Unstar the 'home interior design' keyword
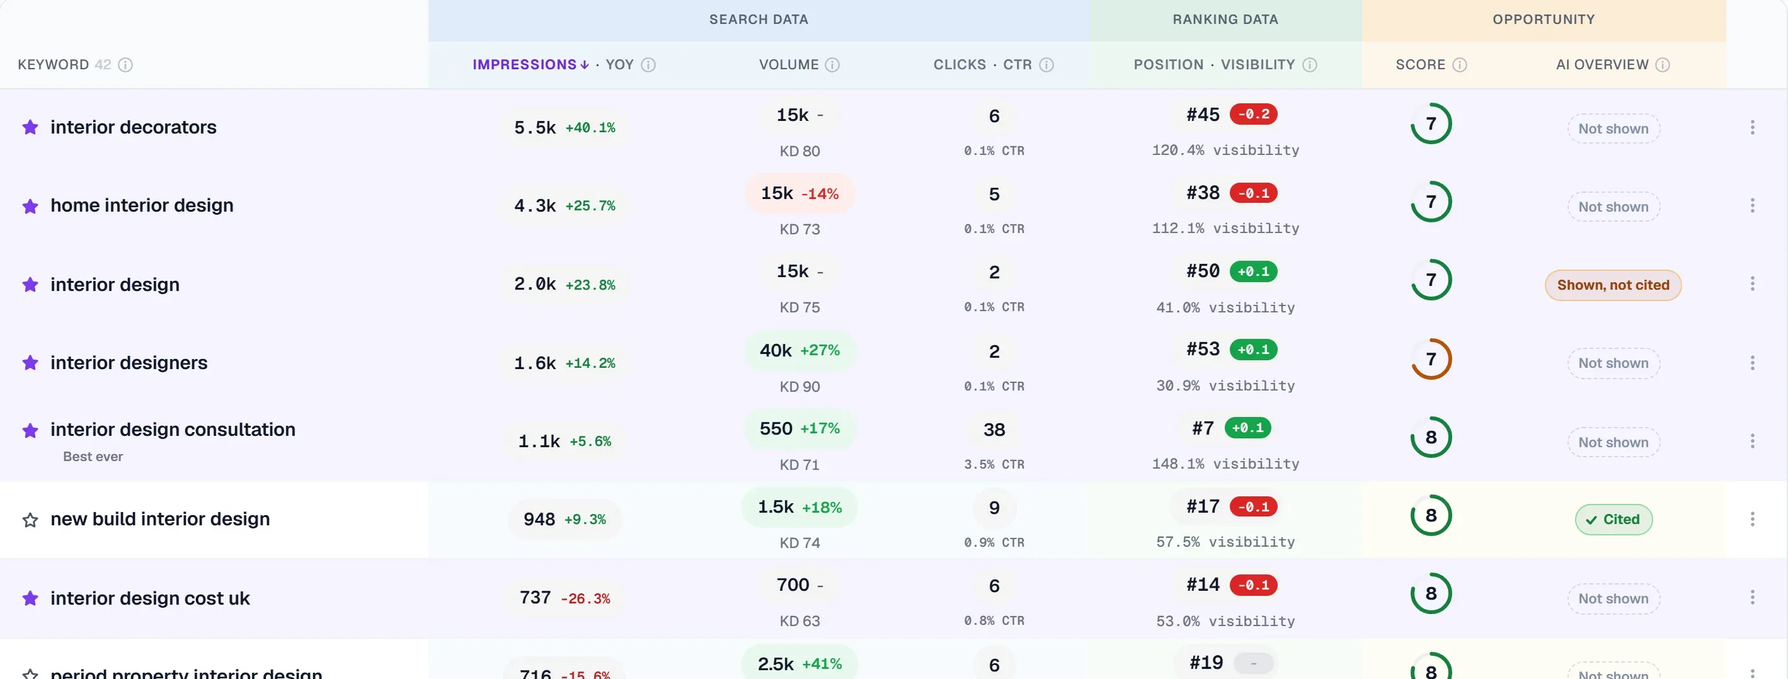Image resolution: width=1788 pixels, height=679 pixels. click(x=30, y=206)
